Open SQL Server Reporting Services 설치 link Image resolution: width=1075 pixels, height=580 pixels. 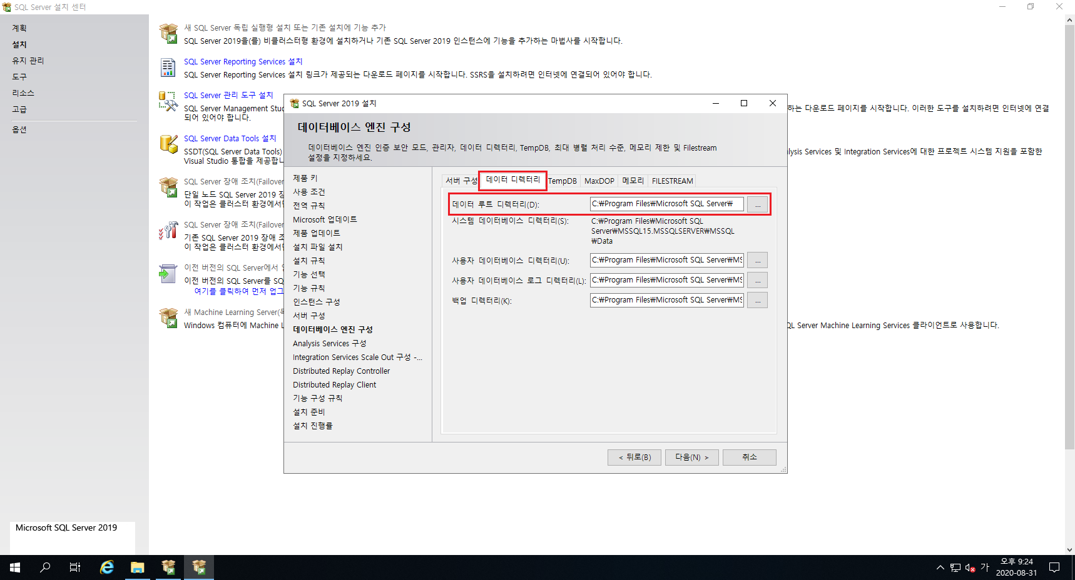click(x=243, y=61)
